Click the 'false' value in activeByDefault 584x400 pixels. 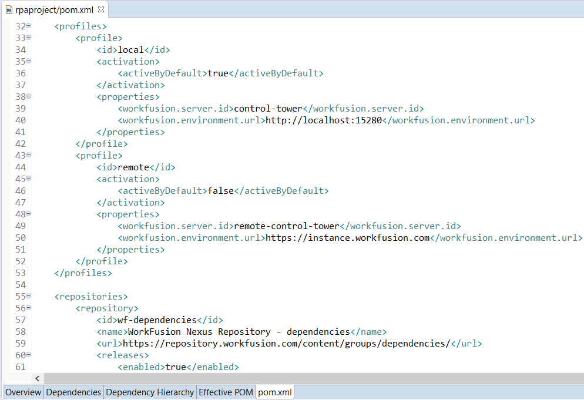(220, 191)
